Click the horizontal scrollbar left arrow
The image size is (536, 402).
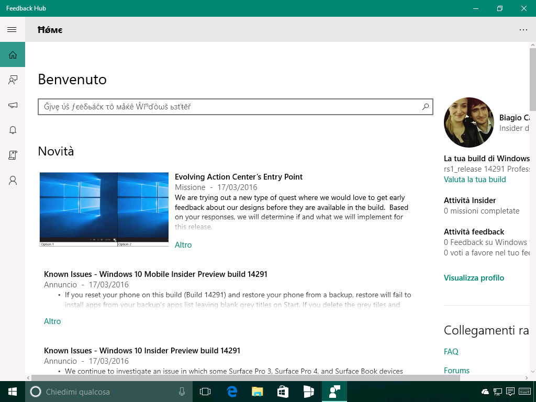coord(28,378)
